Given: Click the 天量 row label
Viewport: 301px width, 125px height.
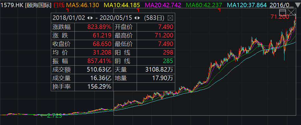Looking at the screenshot, I should pyautogui.click(x=121, y=70).
